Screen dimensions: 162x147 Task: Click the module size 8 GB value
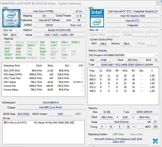click(104, 60)
